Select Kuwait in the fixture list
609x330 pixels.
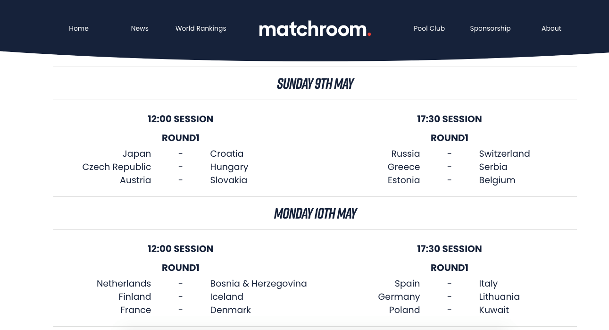[494, 310]
